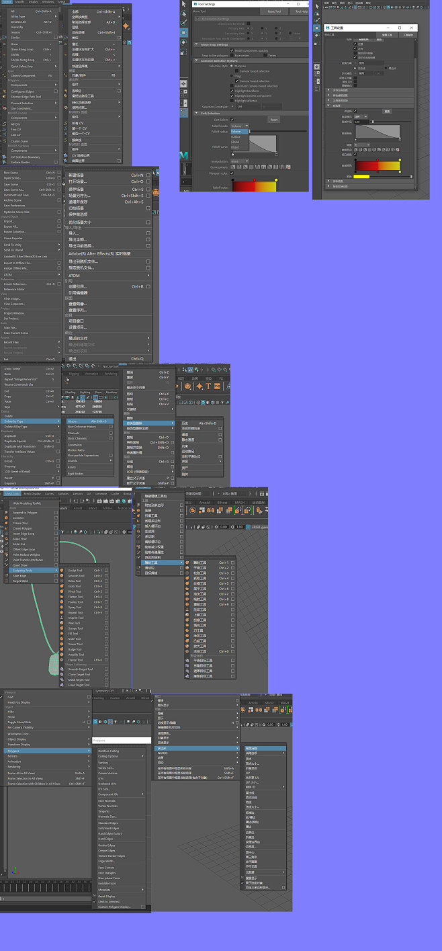Uncheck Retain component spacing
Viewport: 442px width, 951px height.
point(232,50)
